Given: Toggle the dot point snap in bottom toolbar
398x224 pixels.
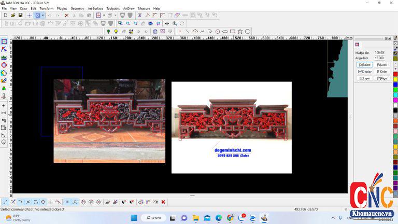Looking at the screenshot, I should pyautogui.click(x=67, y=202).
